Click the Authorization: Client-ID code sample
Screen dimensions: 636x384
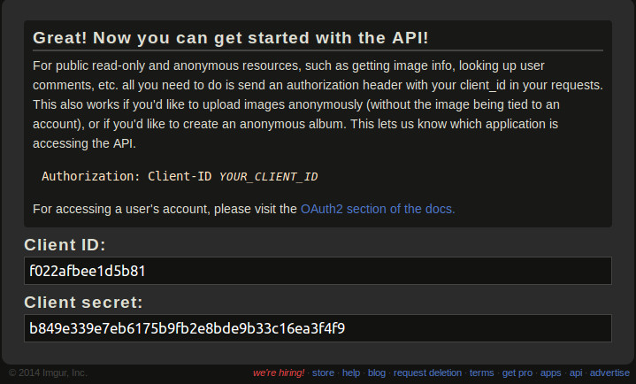click(180, 176)
